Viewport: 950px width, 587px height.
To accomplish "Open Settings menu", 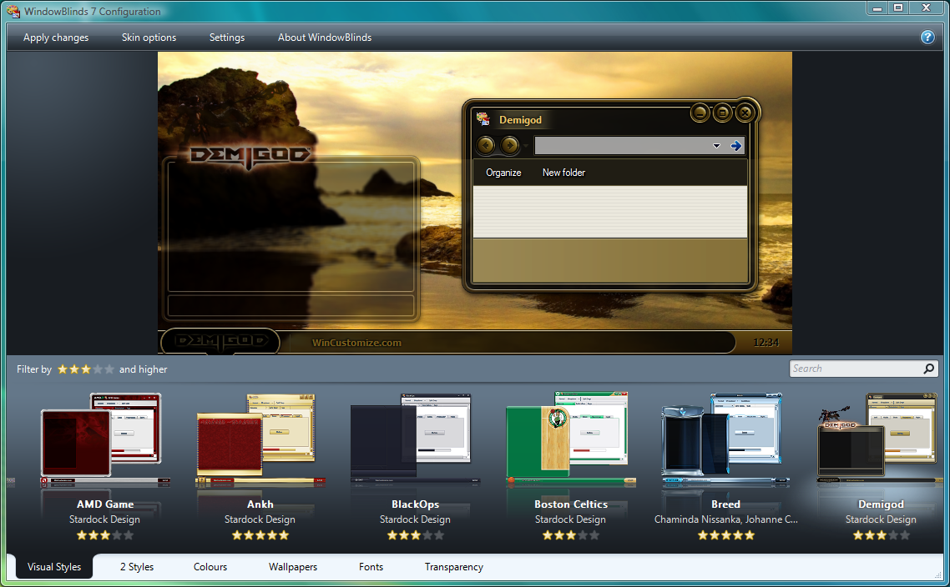I will pos(227,38).
